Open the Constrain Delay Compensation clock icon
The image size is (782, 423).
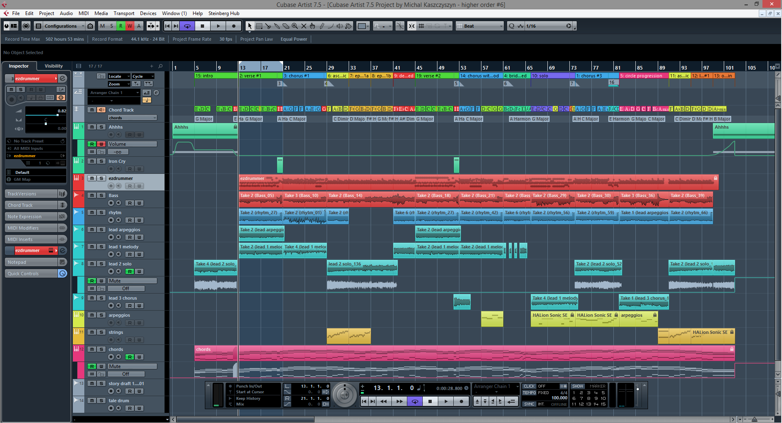tap(26, 26)
